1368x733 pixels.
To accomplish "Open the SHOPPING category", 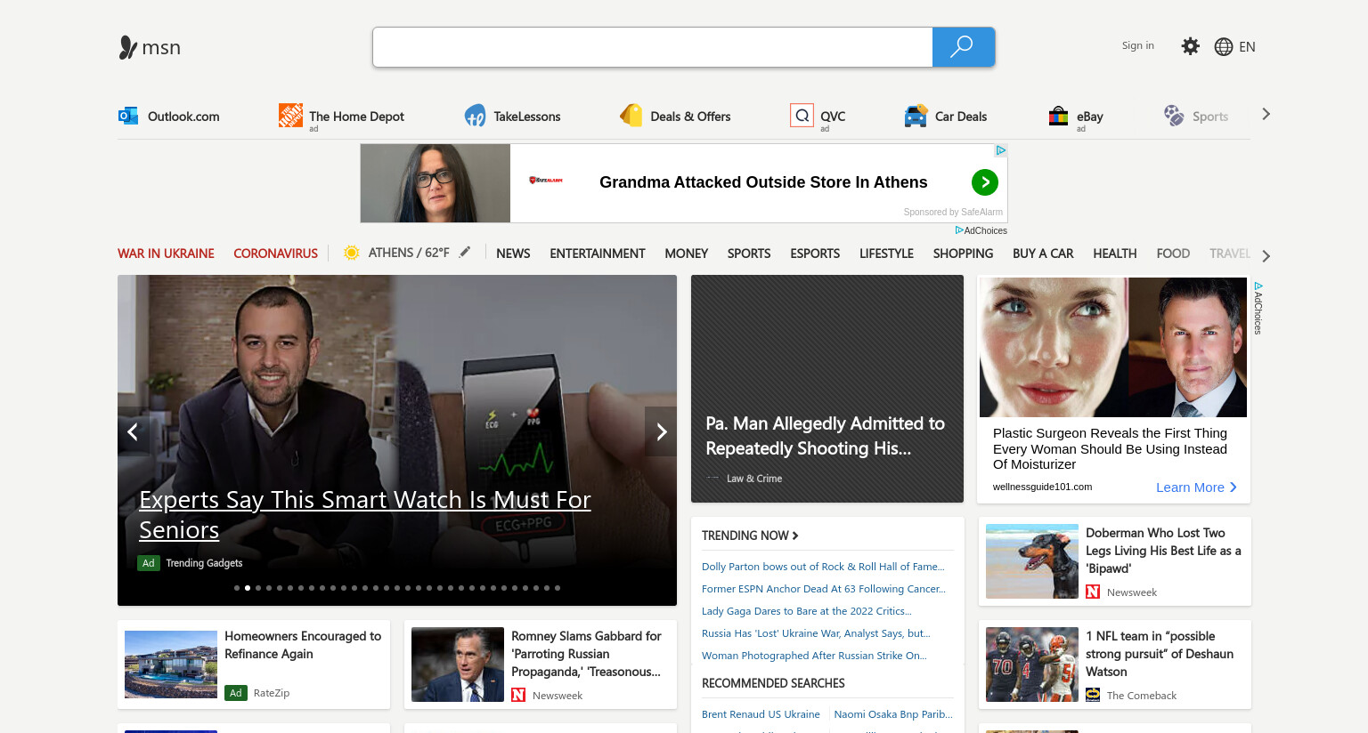I will click(x=963, y=254).
